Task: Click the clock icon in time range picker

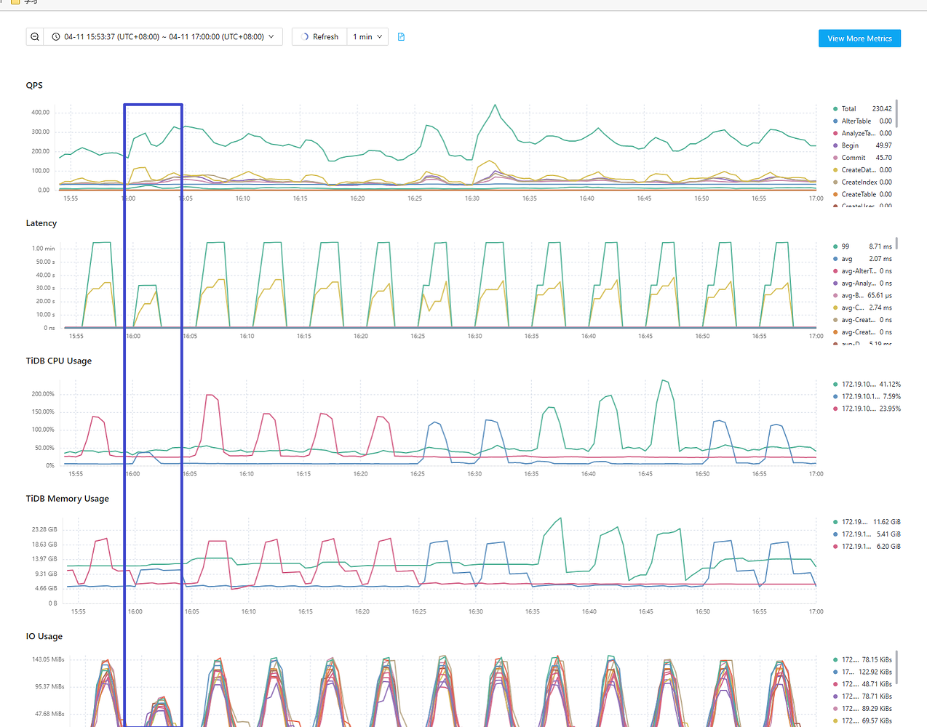Action: (56, 37)
